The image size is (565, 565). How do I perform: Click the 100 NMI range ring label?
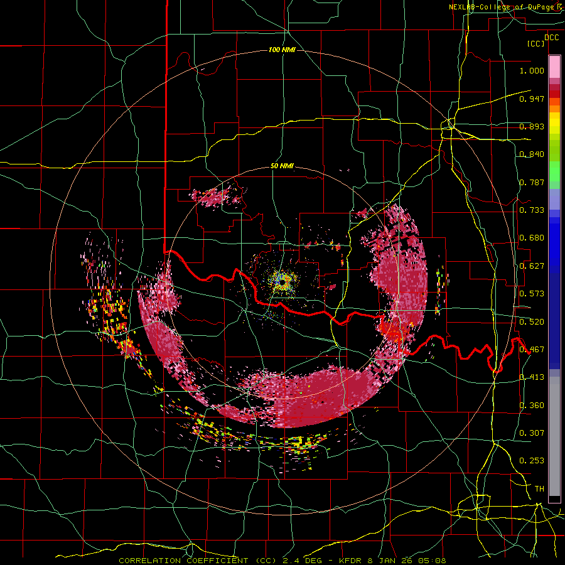[282, 50]
